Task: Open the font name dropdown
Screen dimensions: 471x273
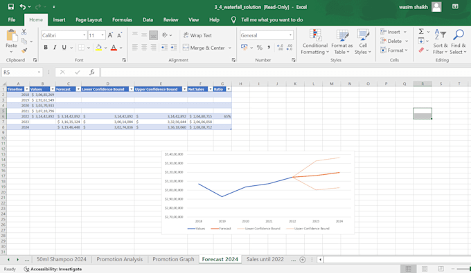Action: 84,35
